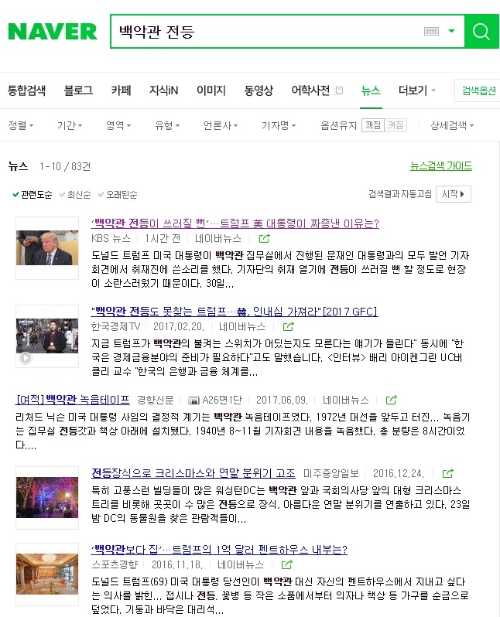Set 옵션유지 toggle to 켜짐
The height and width of the screenshot is (617, 500).
tap(396, 125)
